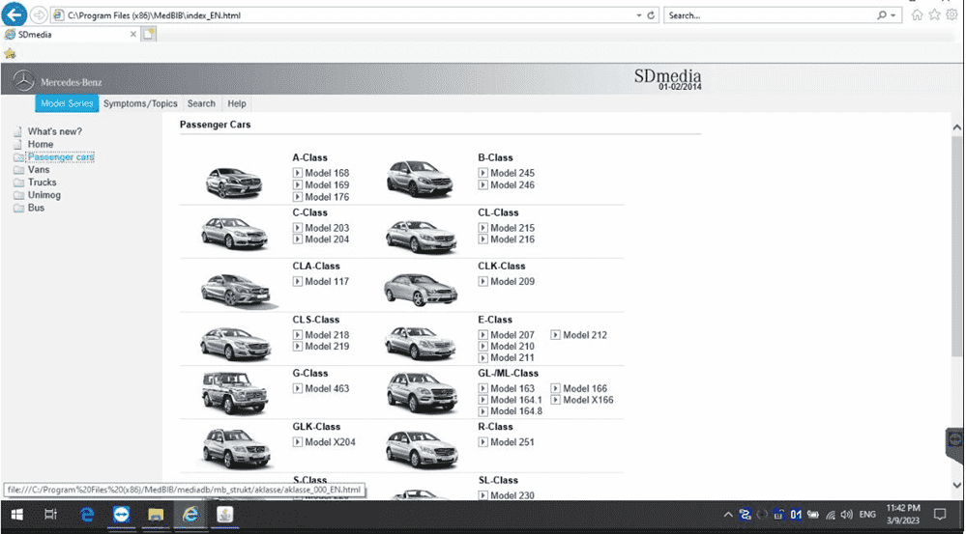Open the notification center icon

coord(940,515)
